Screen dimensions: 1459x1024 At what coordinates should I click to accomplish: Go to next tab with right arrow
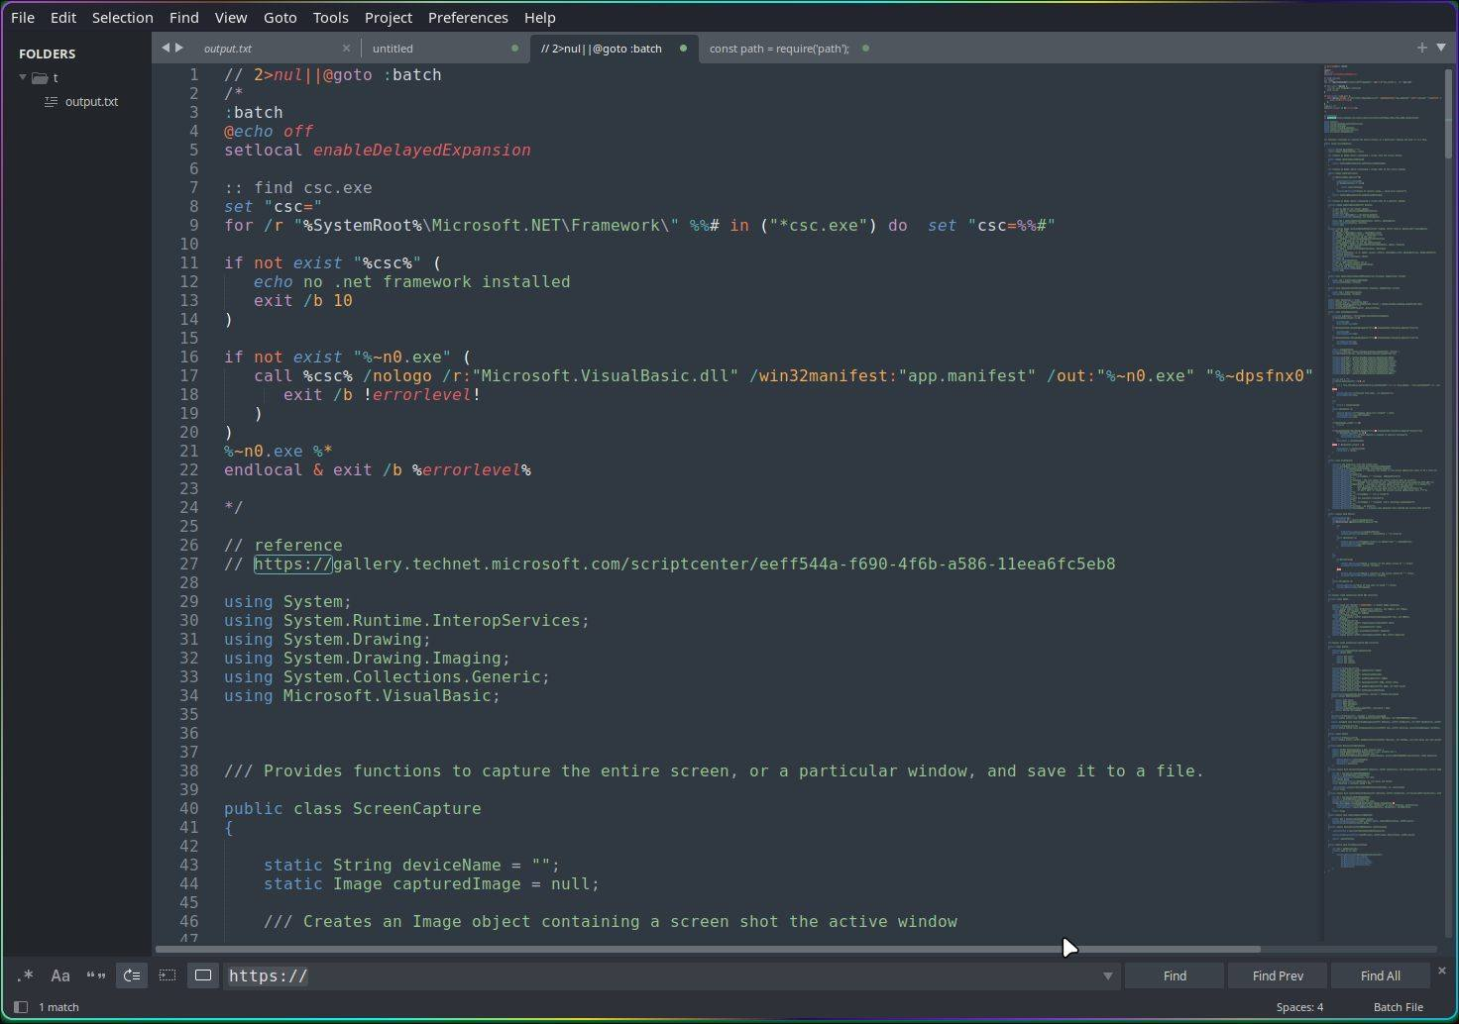tap(179, 48)
